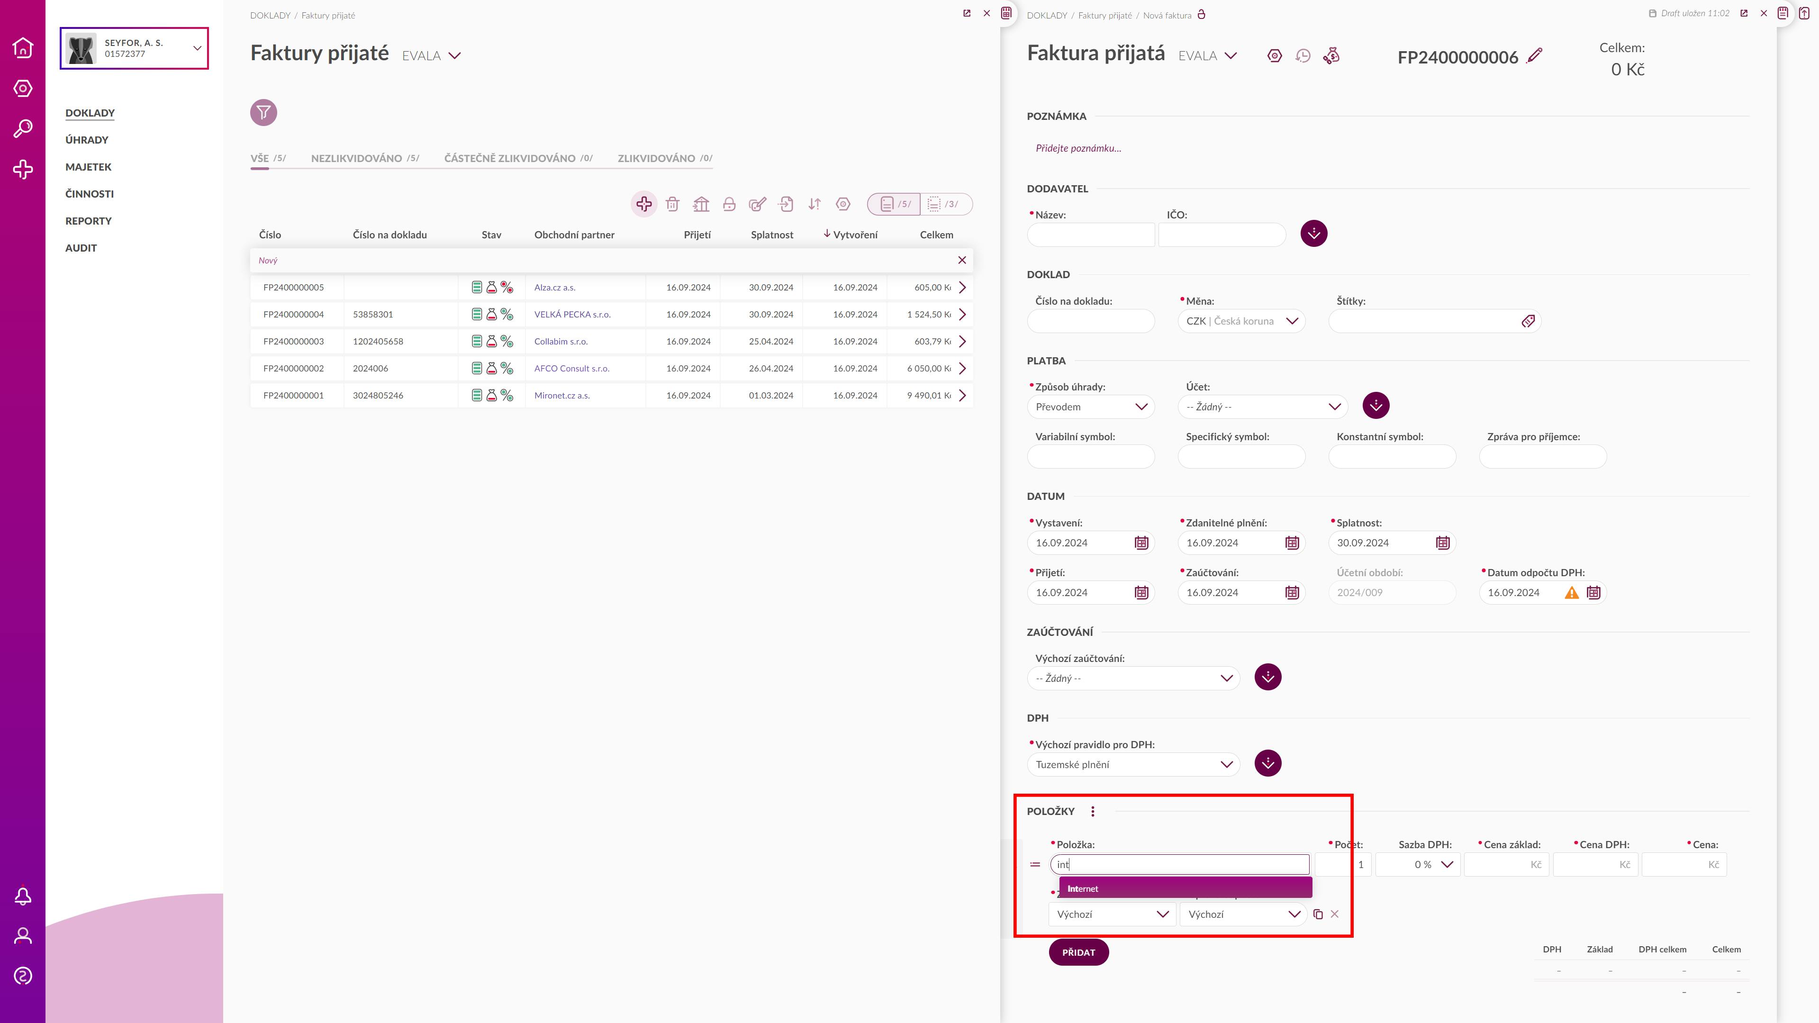Click the history clock icon in invoice header
Viewport: 1819px width, 1023px height.
point(1303,56)
